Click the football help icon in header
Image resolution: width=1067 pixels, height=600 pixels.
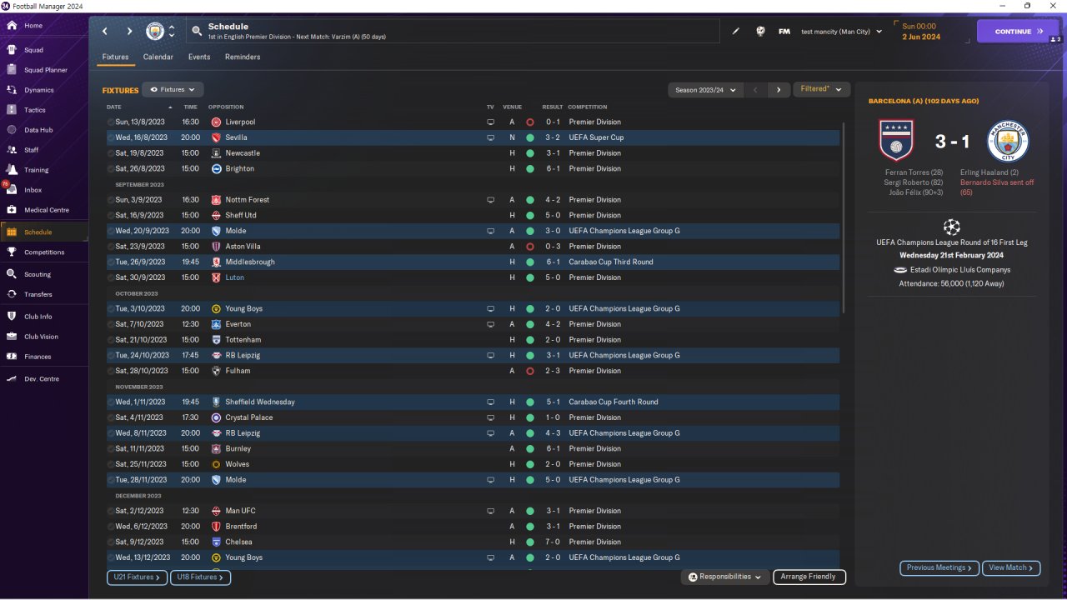pos(760,32)
